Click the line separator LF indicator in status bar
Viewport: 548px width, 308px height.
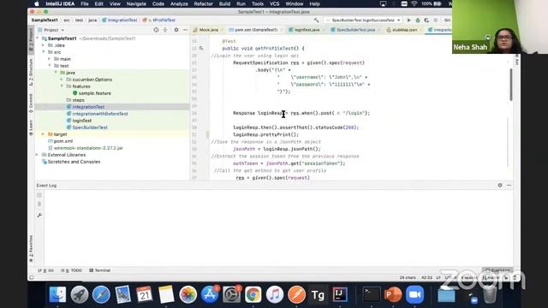pos(438,277)
